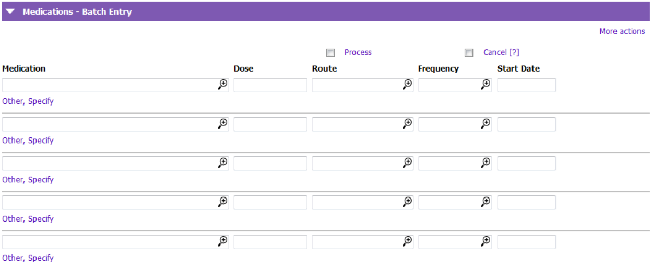Check the Process checkbox
Viewport: 651px width, 268px height.
tap(330, 53)
